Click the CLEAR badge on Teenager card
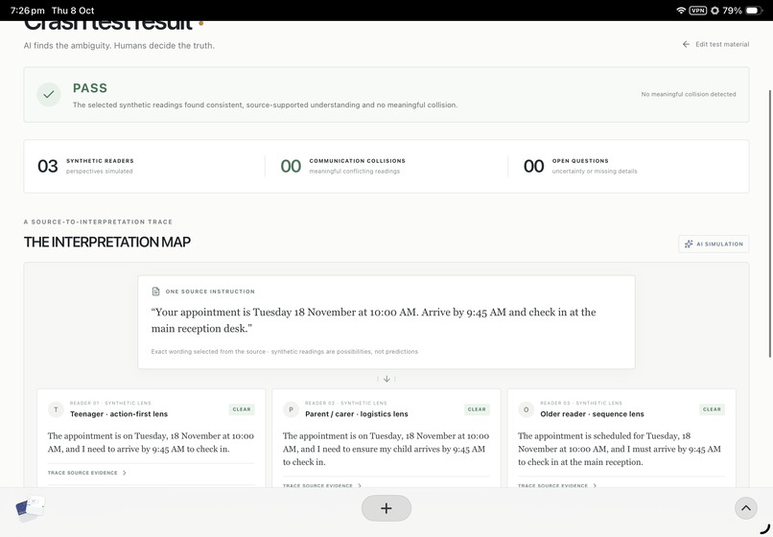This screenshot has width=773, height=537. click(242, 409)
